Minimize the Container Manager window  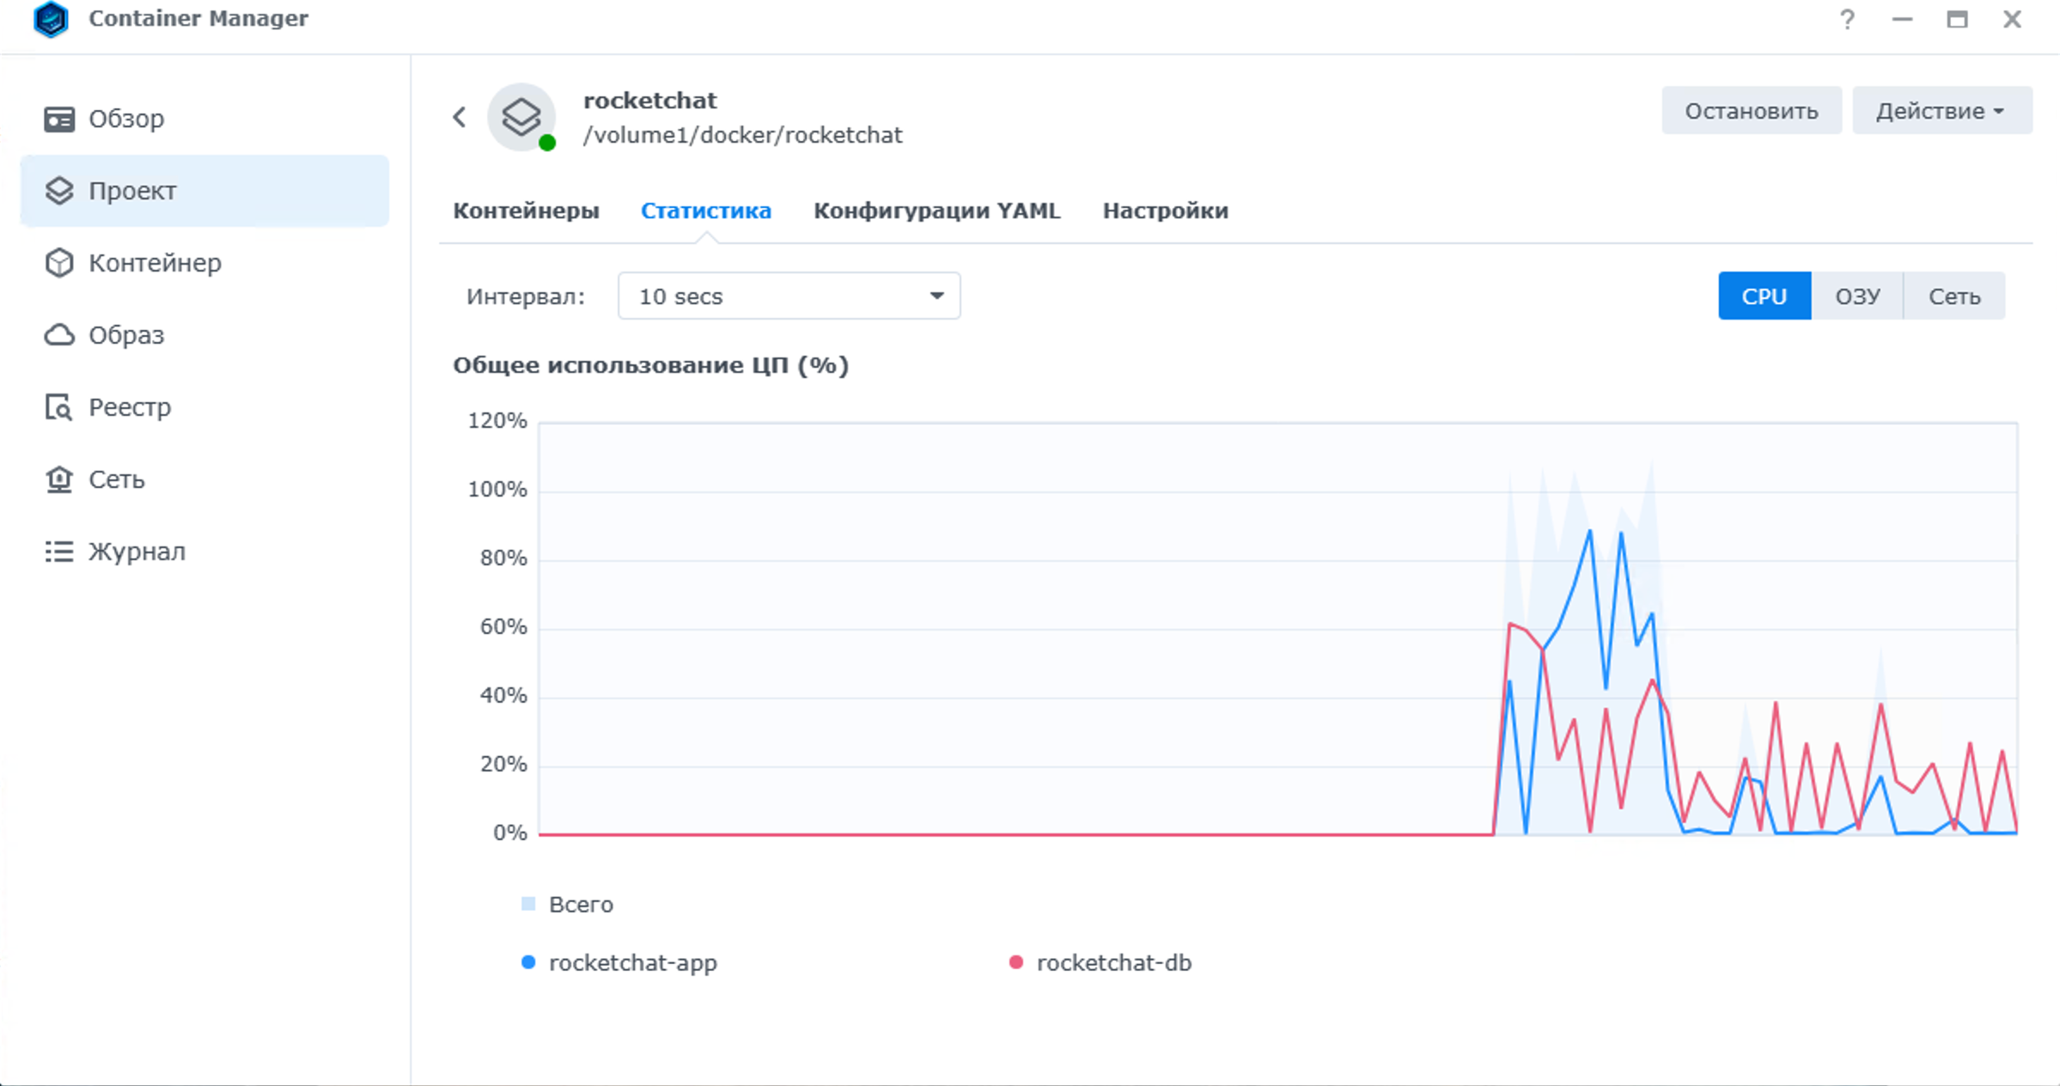tap(1902, 19)
